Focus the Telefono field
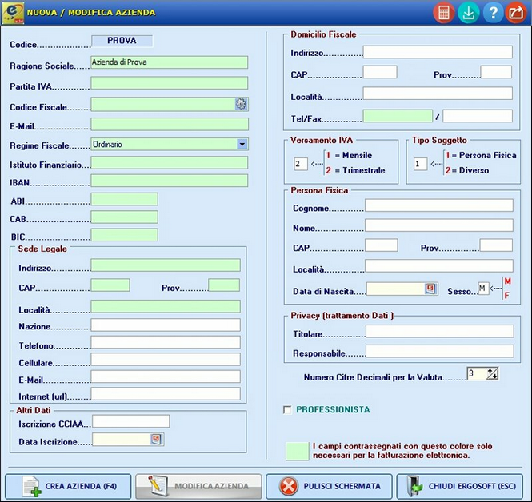Screen dimensions: 532x502 coord(166,342)
